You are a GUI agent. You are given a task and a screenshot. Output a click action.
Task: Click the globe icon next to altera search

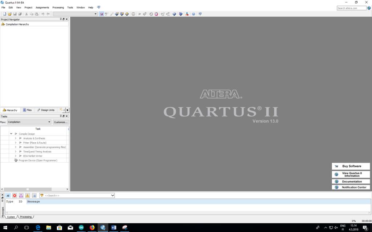point(369,8)
